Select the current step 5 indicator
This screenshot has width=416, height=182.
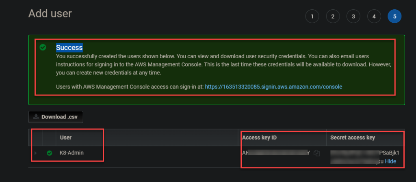[x=394, y=17]
